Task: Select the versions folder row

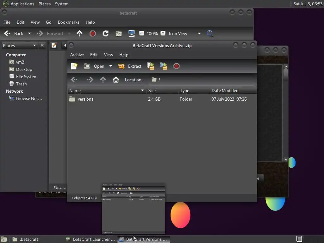Action: pos(162,99)
